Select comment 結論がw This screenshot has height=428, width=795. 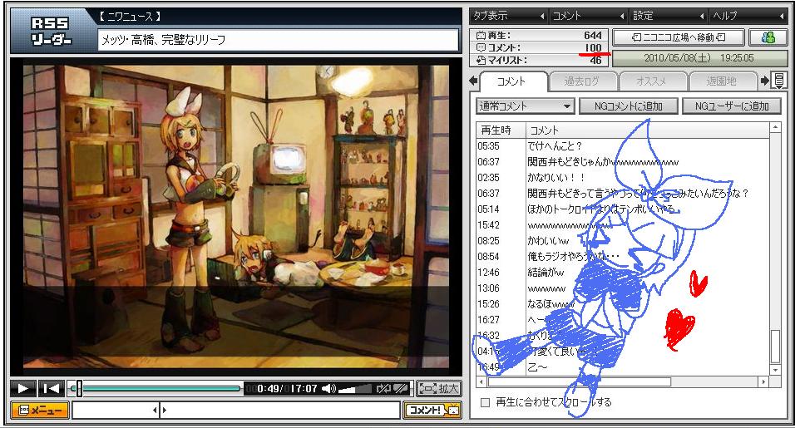pyautogui.click(x=546, y=272)
